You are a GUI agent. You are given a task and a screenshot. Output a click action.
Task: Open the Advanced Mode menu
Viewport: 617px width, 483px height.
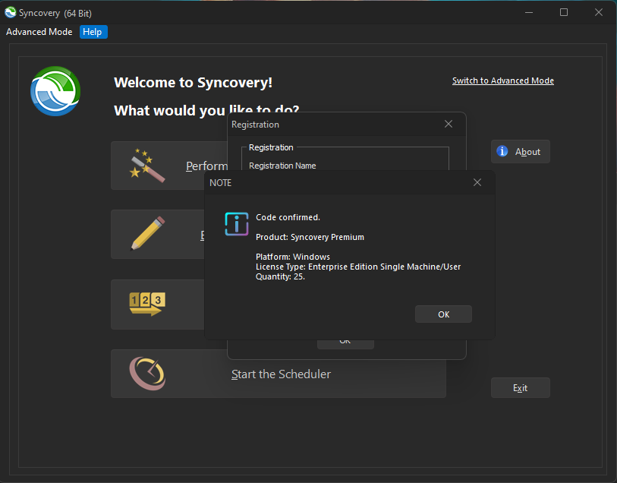point(39,32)
